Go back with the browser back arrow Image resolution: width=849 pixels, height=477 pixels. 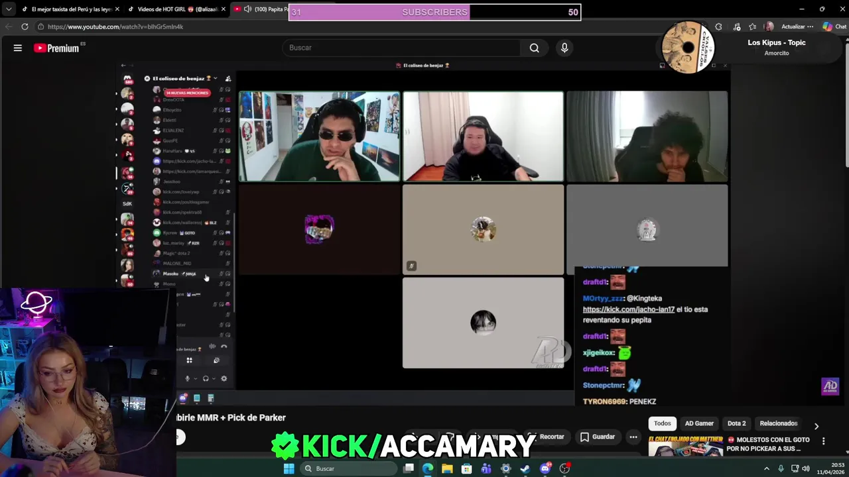pyautogui.click(x=9, y=26)
